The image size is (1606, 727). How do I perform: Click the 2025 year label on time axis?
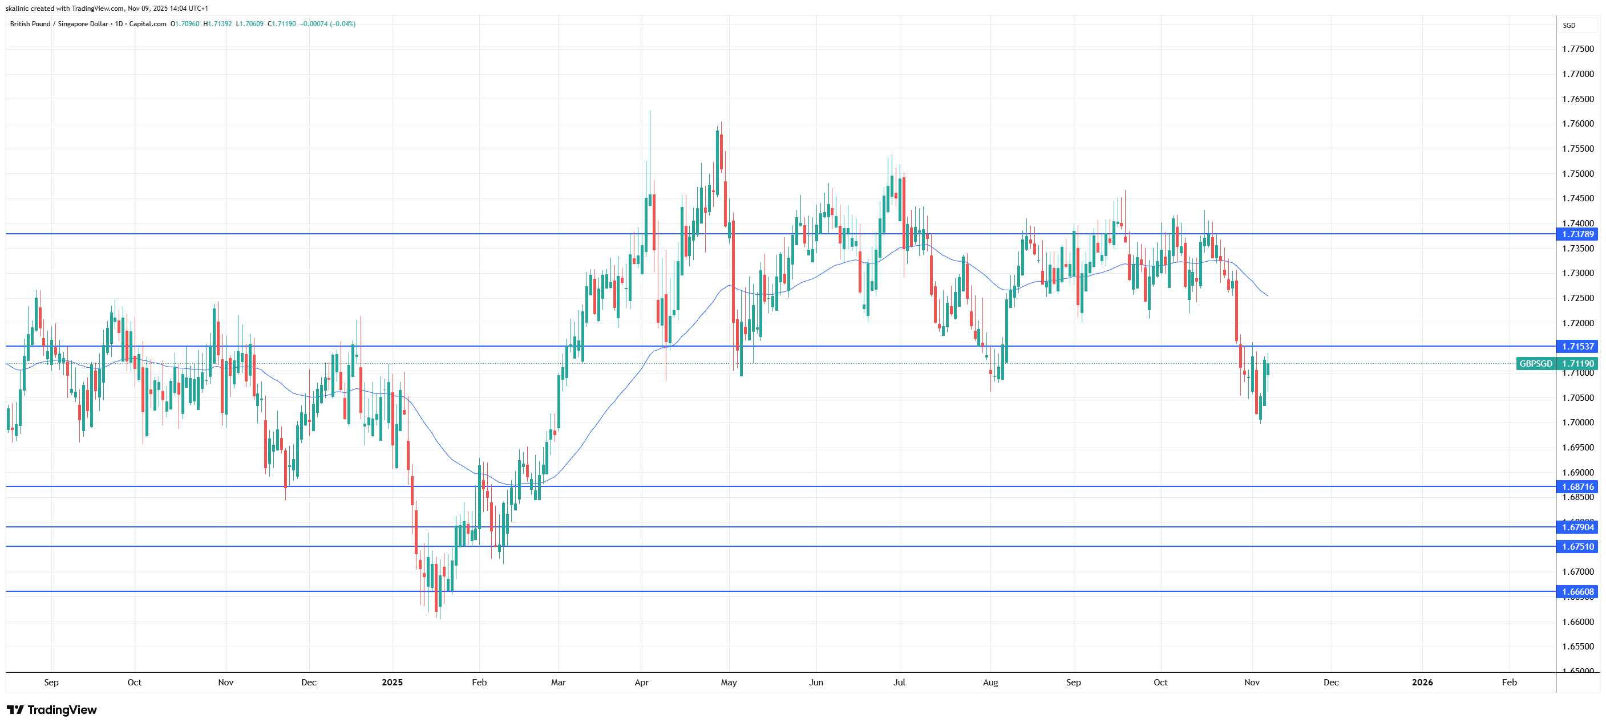(x=392, y=683)
